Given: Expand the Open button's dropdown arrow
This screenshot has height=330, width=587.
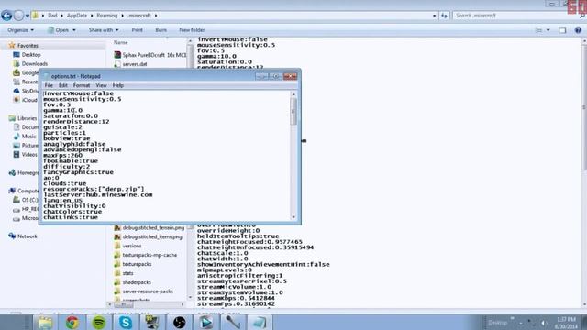Looking at the screenshot, I should tap(73, 30).
